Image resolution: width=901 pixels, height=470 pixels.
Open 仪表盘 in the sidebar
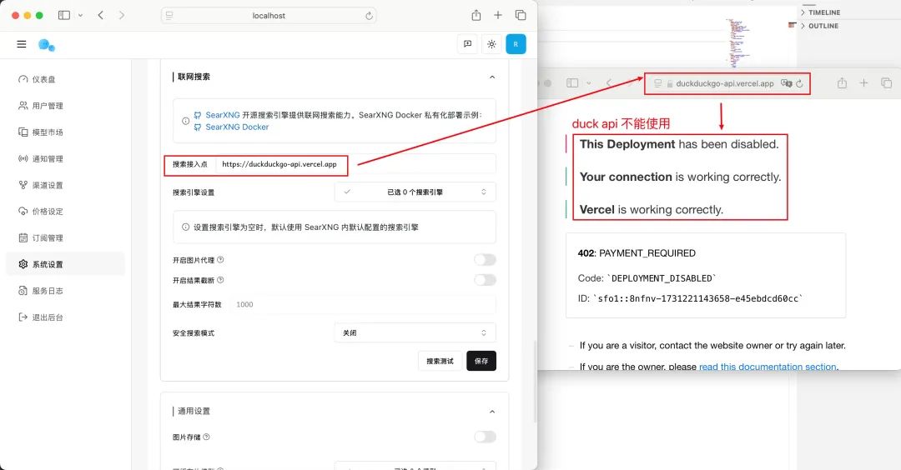pos(65,79)
